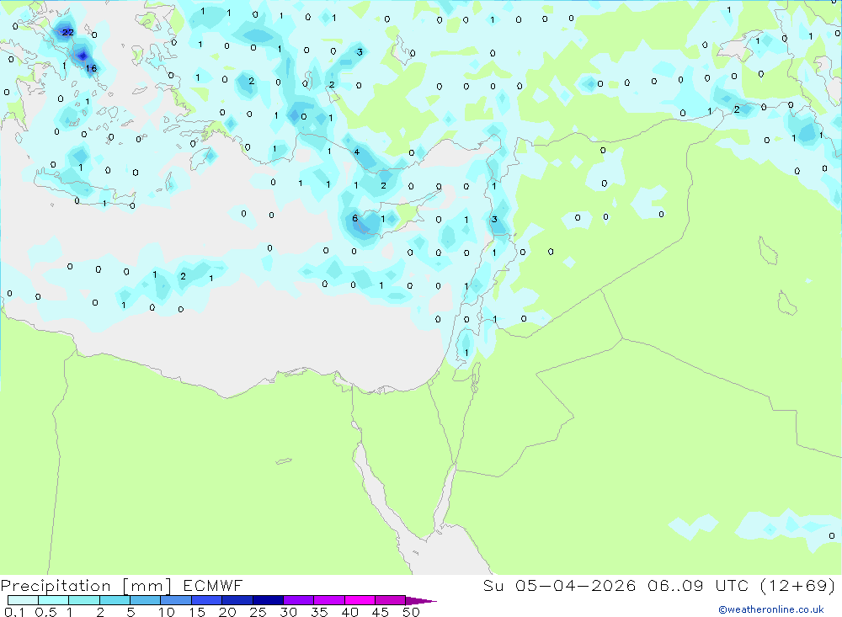Click the '0.5' legend scale label
842x617 pixels.
pos(46,612)
